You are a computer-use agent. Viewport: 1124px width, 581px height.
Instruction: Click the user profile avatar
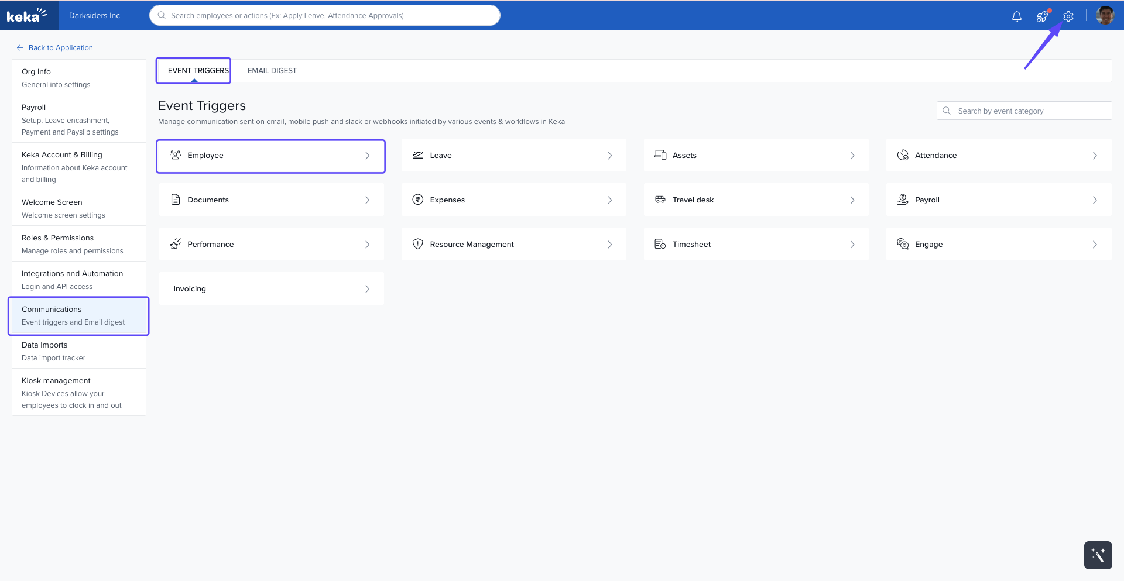(1105, 15)
